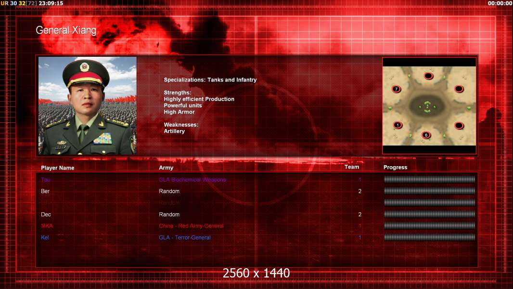Screen dimensions: 513x289
Task: Click team number 2 in Dec's row
Action: (x=359, y=214)
